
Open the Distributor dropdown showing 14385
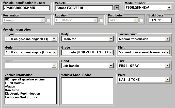coord(135,20)
